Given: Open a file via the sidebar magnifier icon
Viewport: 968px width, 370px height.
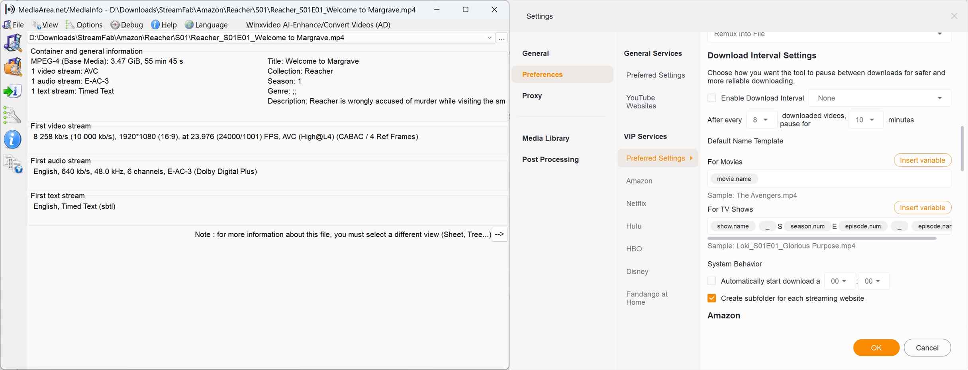Looking at the screenshot, I should tap(13, 43).
